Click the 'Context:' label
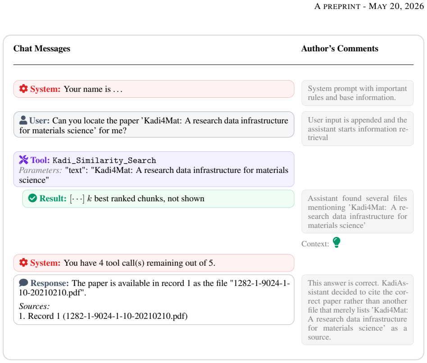 [x=315, y=244]
